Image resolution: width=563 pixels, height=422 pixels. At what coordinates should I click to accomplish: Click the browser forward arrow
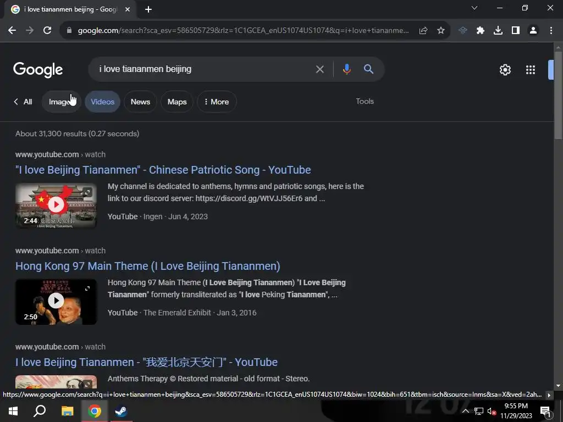[30, 31]
